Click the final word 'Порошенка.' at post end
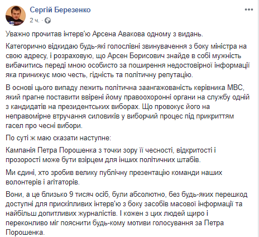This screenshot has height=237, width=259. coord(25,233)
